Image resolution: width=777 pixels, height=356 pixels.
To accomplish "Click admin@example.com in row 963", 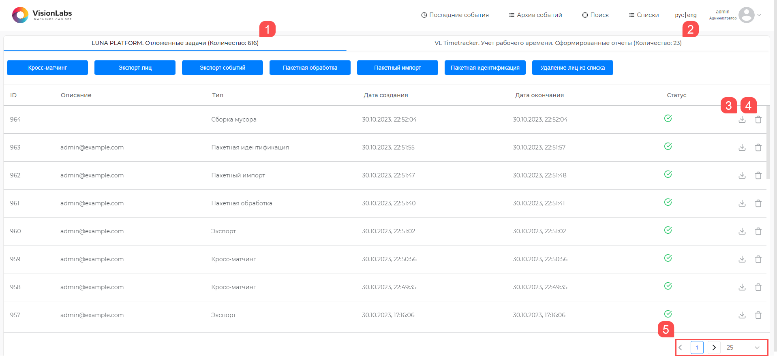I will [92, 147].
